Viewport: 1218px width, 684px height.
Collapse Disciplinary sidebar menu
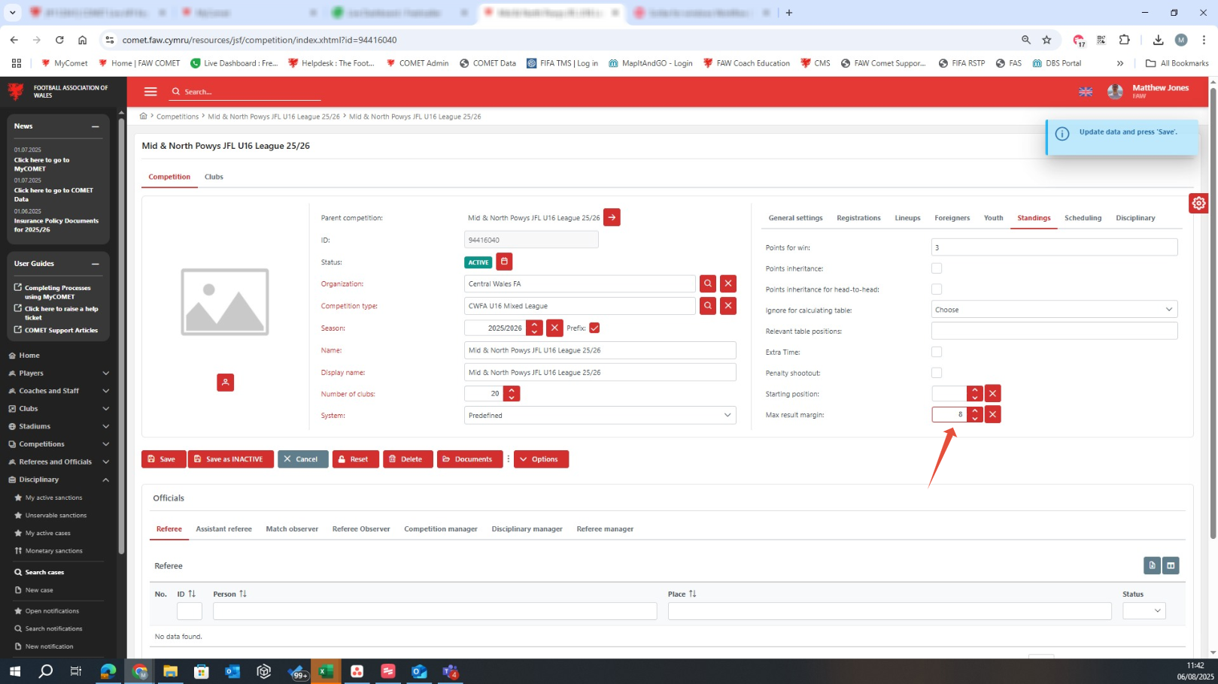click(x=59, y=480)
